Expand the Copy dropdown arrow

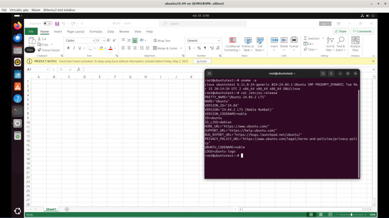click(x=52, y=45)
